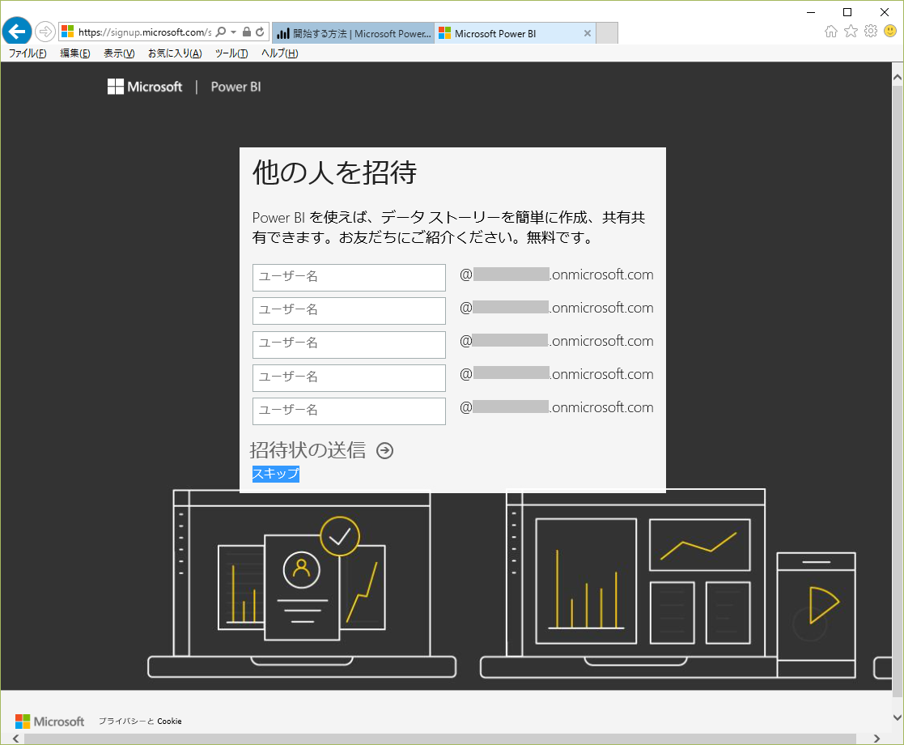
Task: Open Favorites with the star icon
Action: (851, 31)
